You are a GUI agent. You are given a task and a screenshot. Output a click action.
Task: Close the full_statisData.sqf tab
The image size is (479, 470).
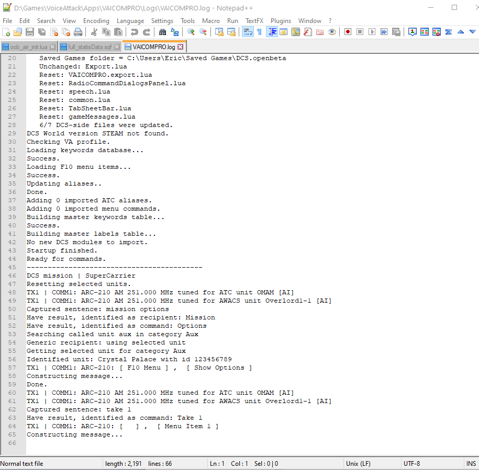pos(117,47)
